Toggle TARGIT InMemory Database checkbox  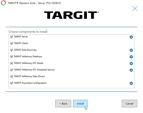pyautogui.click(x=12, y=57)
